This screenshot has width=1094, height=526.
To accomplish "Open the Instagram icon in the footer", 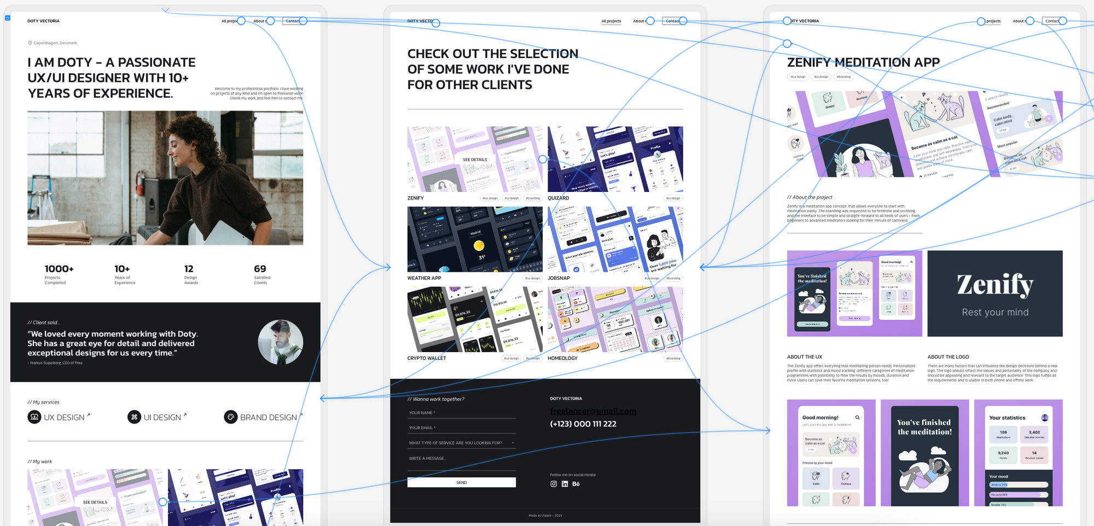I will [553, 484].
